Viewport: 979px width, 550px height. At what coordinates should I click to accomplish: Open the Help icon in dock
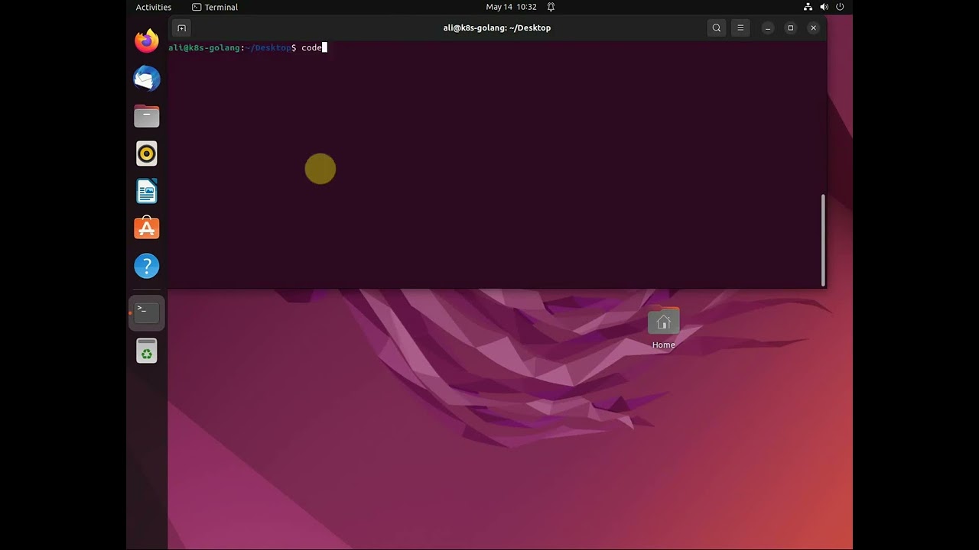[x=146, y=266]
